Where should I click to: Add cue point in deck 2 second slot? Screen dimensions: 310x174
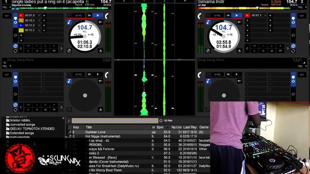(x=247, y=20)
